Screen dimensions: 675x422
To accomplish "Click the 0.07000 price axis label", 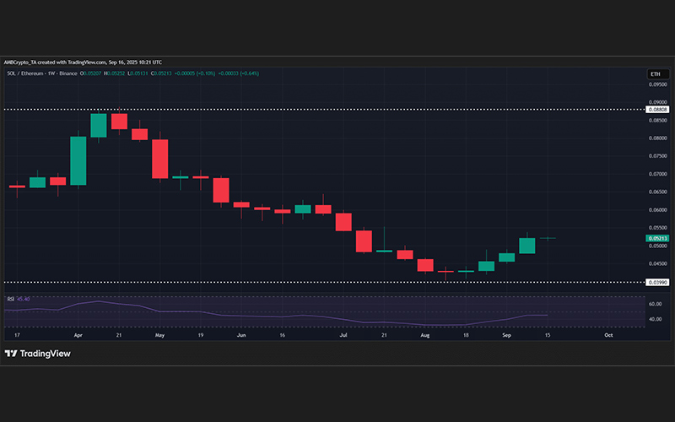I will pos(658,174).
